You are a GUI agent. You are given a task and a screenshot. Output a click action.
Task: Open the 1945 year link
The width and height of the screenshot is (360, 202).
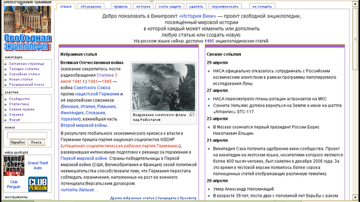[x=107, y=81]
